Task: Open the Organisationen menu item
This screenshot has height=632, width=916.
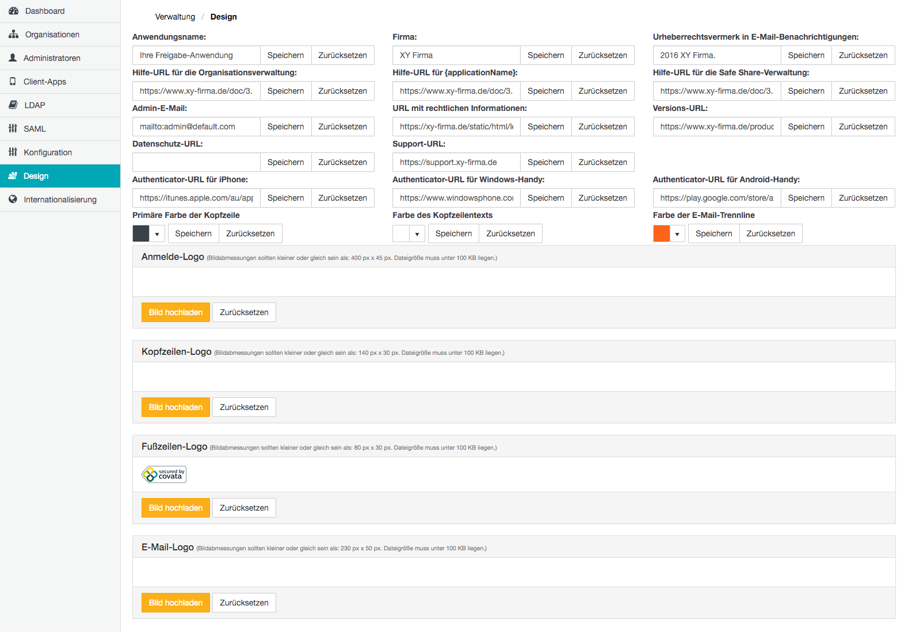Action: tap(60, 35)
